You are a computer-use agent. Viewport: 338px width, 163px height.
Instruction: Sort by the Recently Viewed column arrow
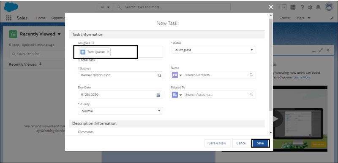click(40, 64)
